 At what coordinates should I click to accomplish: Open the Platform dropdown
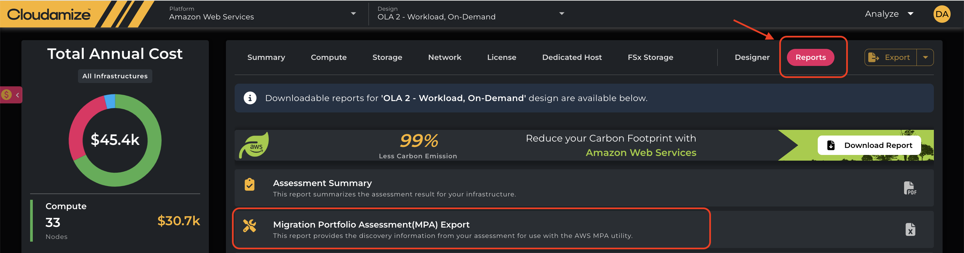pyautogui.click(x=353, y=13)
